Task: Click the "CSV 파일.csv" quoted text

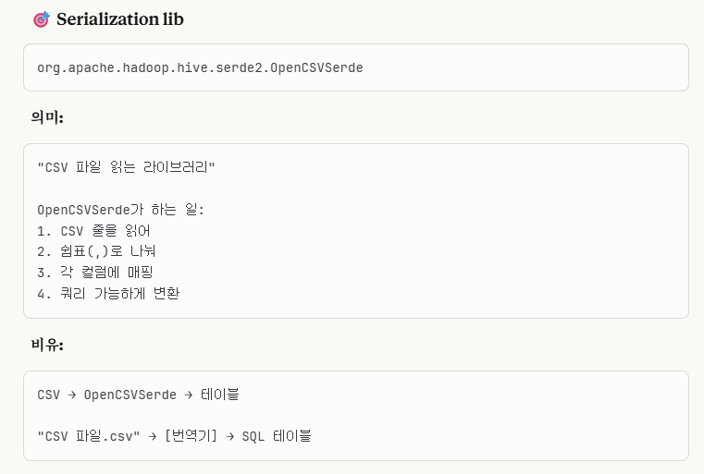Action: [89, 436]
